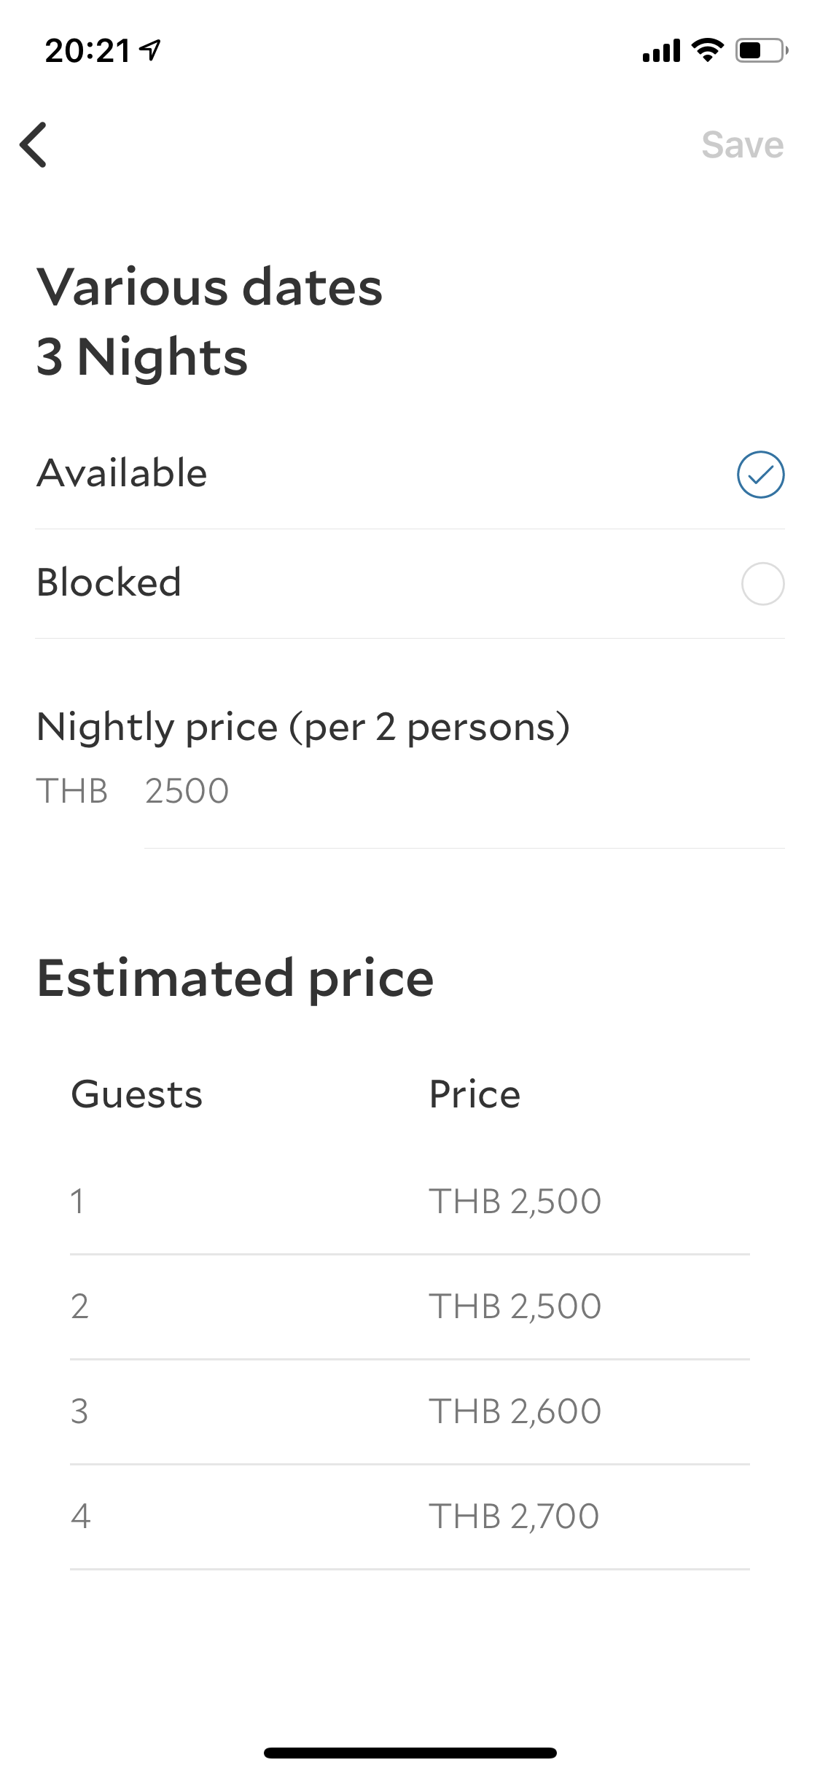
Task: Tap the battery status icon
Action: [761, 50]
